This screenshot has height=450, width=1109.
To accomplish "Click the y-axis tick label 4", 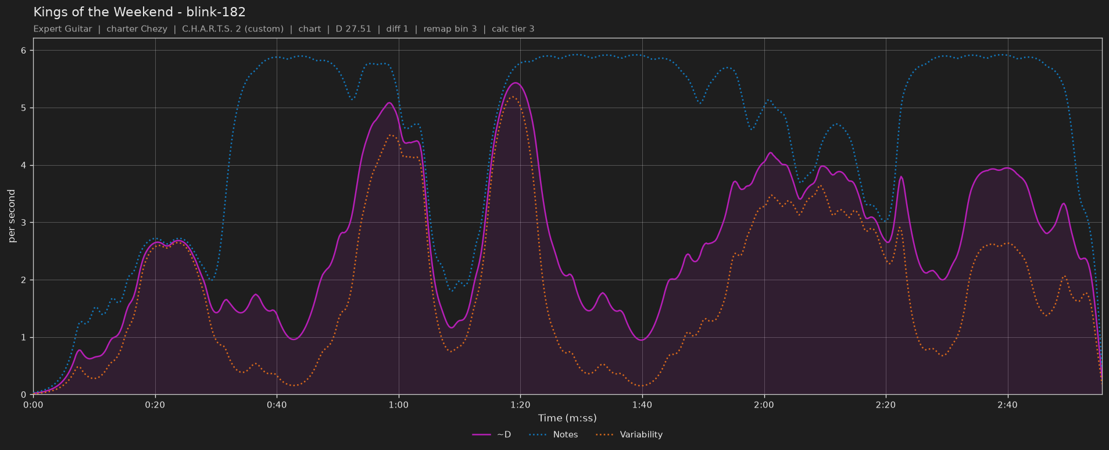I will click(x=24, y=166).
